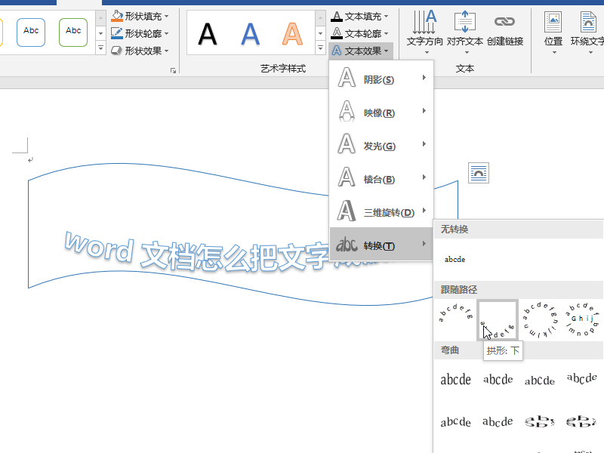The height and width of the screenshot is (453, 604).
Task: Expand the 形状效果 dropdown arrow
Action: tap(166, 51)
